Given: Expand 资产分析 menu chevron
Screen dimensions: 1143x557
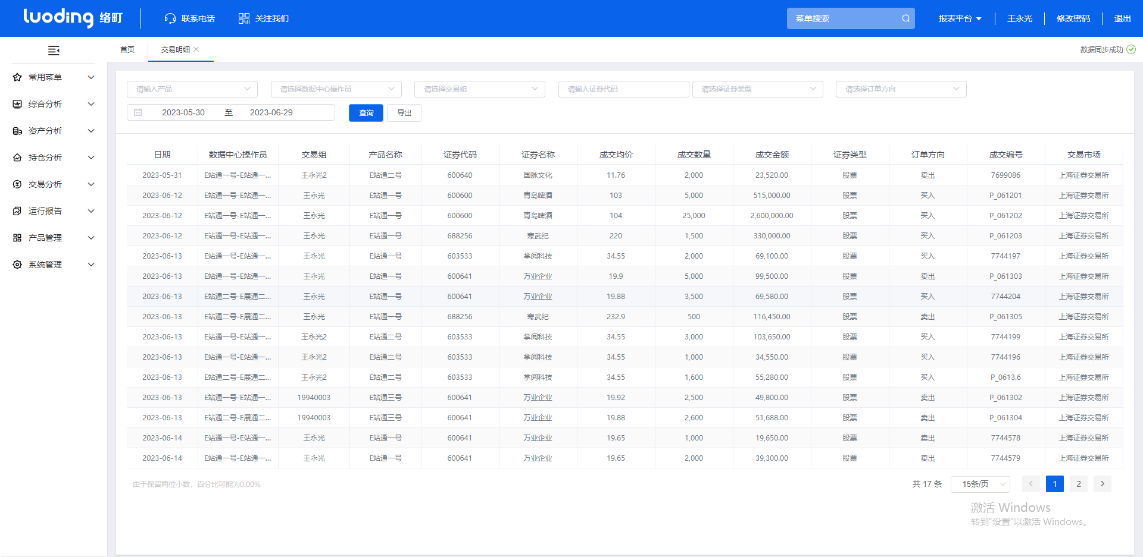Looking at the screenshot, I should (91, 131).
